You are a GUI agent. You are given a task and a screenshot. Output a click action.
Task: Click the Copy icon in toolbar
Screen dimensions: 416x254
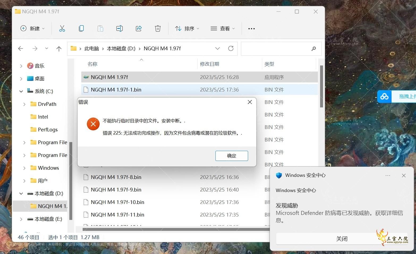(x=81, y=28)
